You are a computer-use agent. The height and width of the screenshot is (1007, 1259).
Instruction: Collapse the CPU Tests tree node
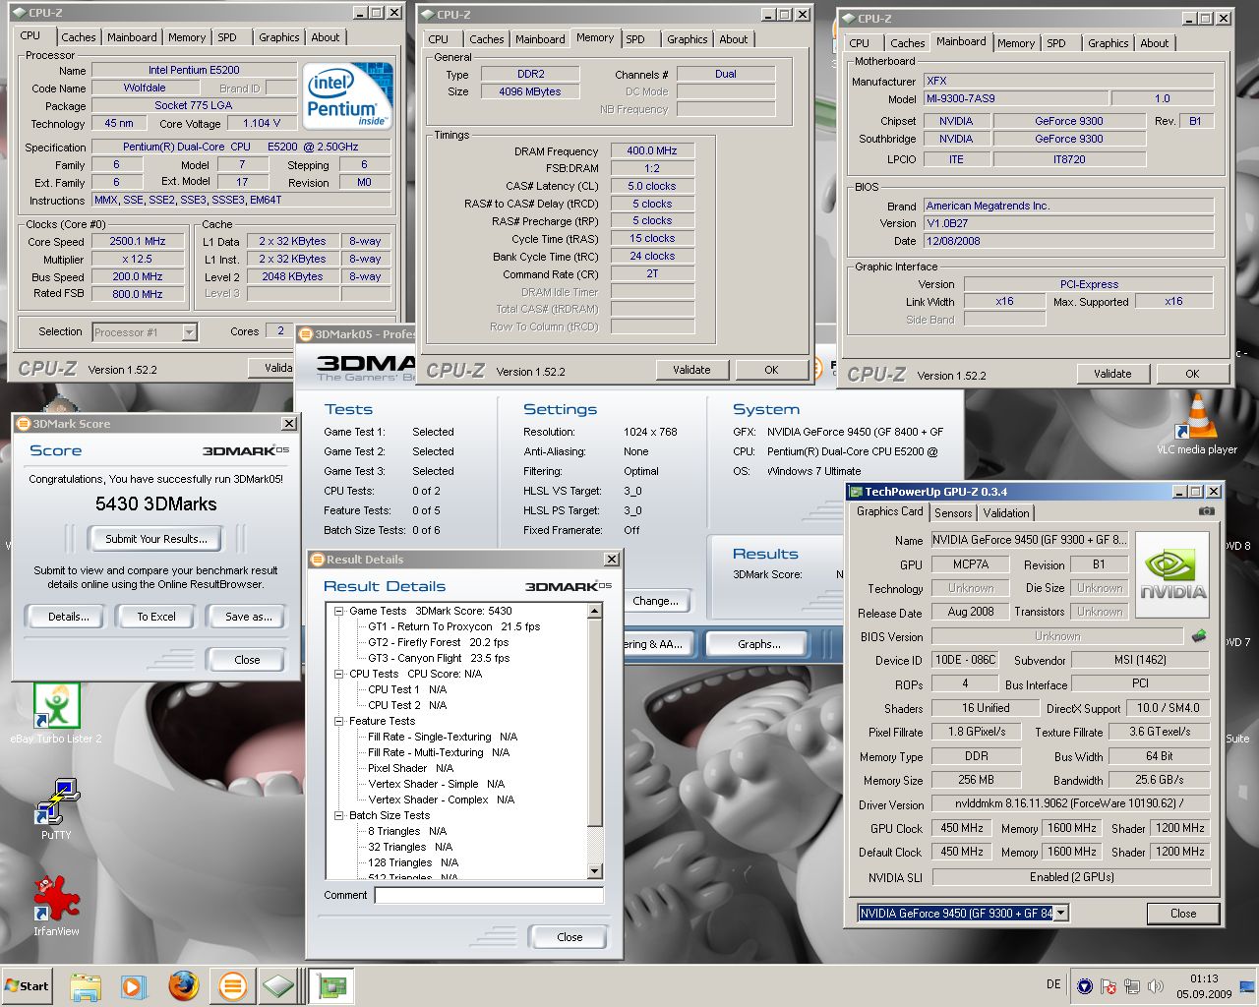[x=339, y=674]
